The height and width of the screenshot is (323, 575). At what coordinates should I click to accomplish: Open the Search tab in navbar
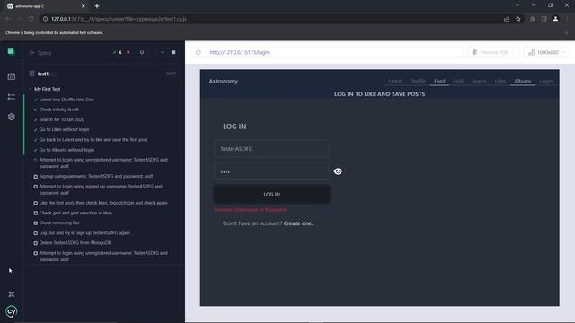point(479,81)
